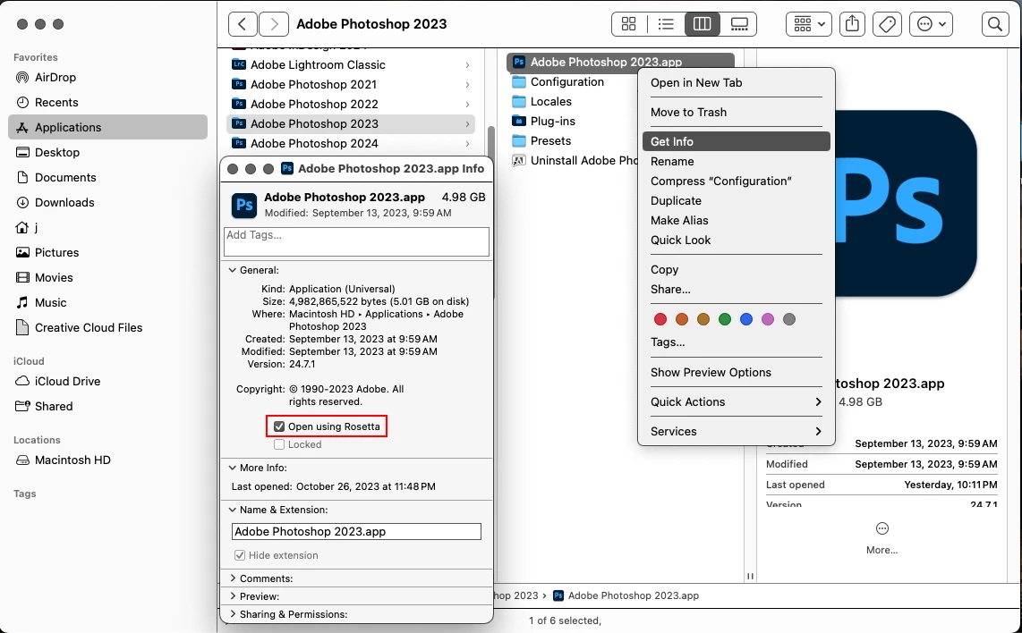
Task: Select the Adobe Lightroom Classic folder
Action: click(x=351, y=64)
